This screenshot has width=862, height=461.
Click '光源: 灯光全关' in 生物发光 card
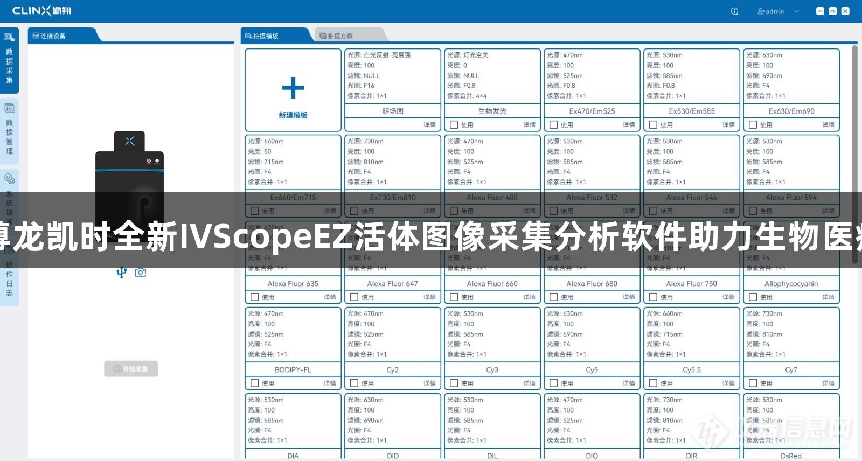point(468,55)
